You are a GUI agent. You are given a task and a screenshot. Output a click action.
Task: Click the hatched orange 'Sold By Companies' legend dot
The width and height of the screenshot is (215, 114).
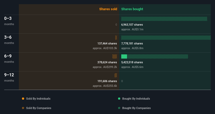click(23, 108)
